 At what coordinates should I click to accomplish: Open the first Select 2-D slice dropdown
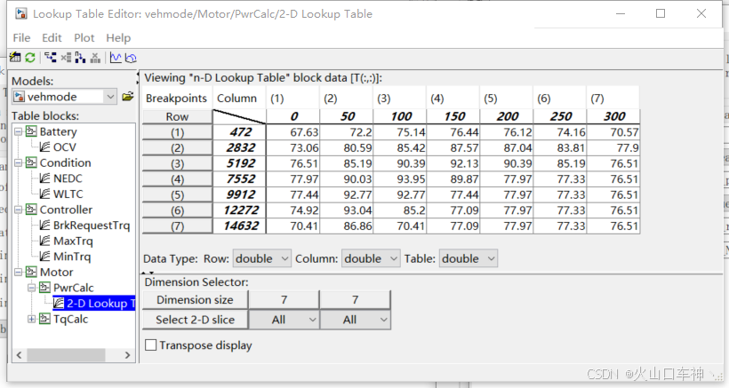point(284,320)
